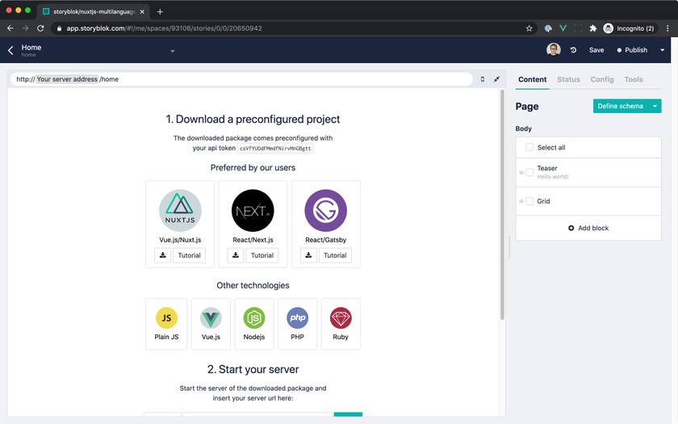Viewport: 678px width, 424px height.
Task: Choose the Nodejs technology
Action: tap(254, 324)
